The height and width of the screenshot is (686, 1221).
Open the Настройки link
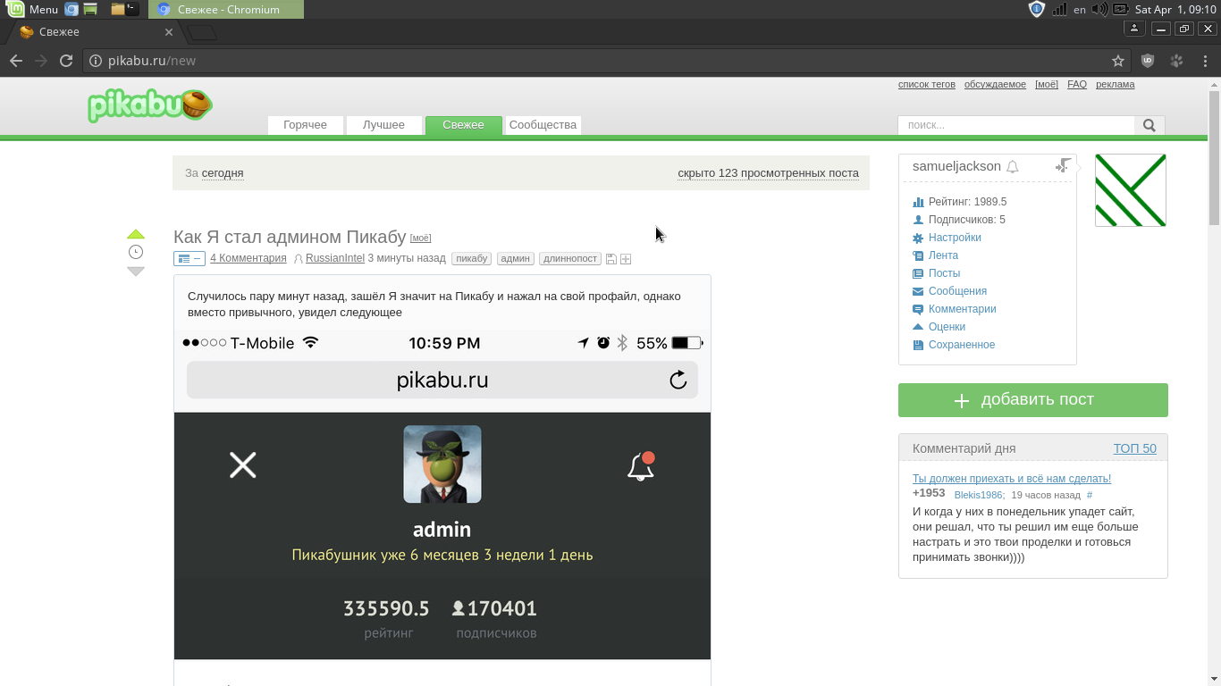955,238
